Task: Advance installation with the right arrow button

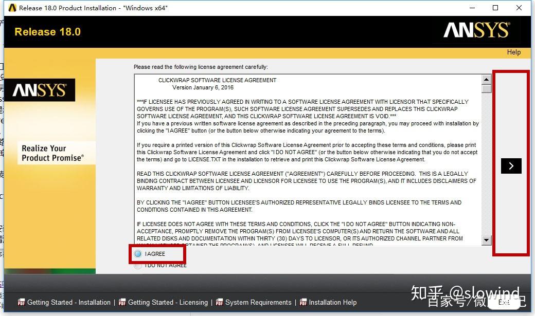Action: click(510, 165)
